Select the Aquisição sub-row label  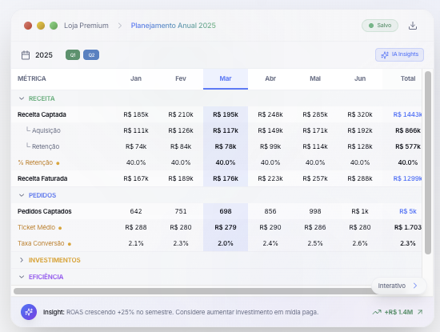pyautogui.click(x=46, y=130)
